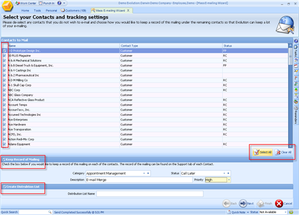Click the Finish wizard button

tap(264, 204)
